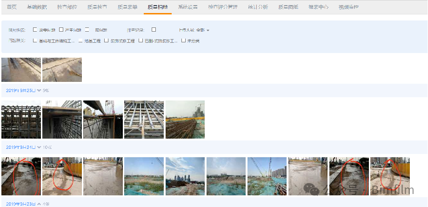Check the 装饰装修工程 checkbox
The image size is (428, 207).
[x=107, y=40]
